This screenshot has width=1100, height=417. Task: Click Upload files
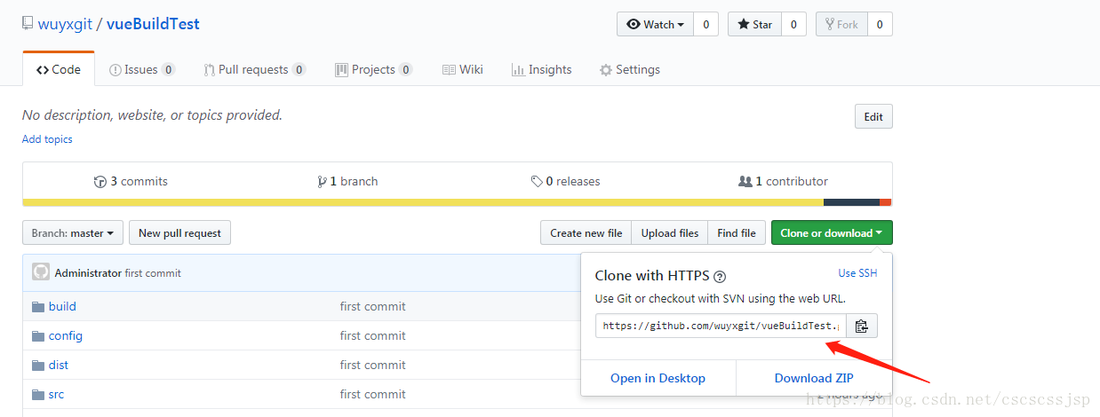(x=670, y=233)
